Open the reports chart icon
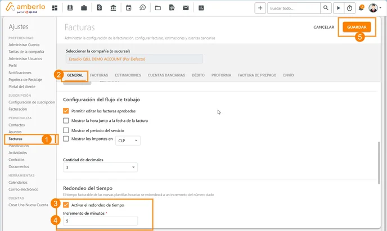Image resolution: width=387 pixels, height=231 pixels. (x=201, y=8)
